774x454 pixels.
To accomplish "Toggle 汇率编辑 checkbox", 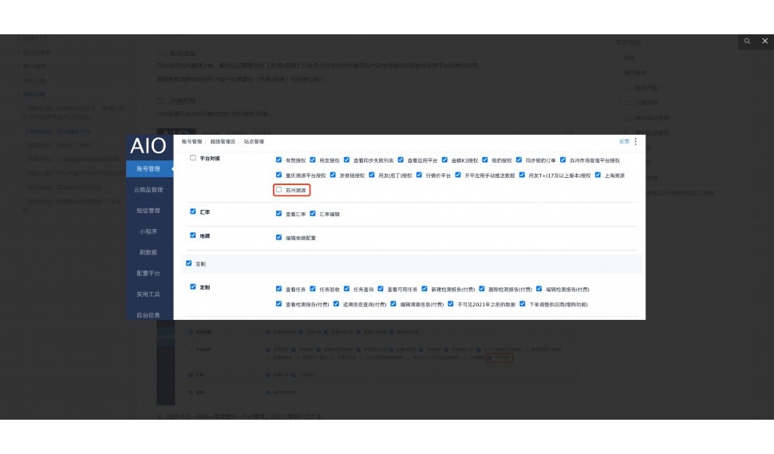I will coord(313,214).
